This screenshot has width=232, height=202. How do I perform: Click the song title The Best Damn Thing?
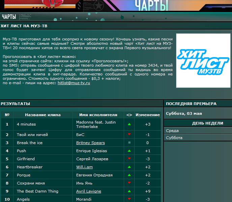click(37, 191)
